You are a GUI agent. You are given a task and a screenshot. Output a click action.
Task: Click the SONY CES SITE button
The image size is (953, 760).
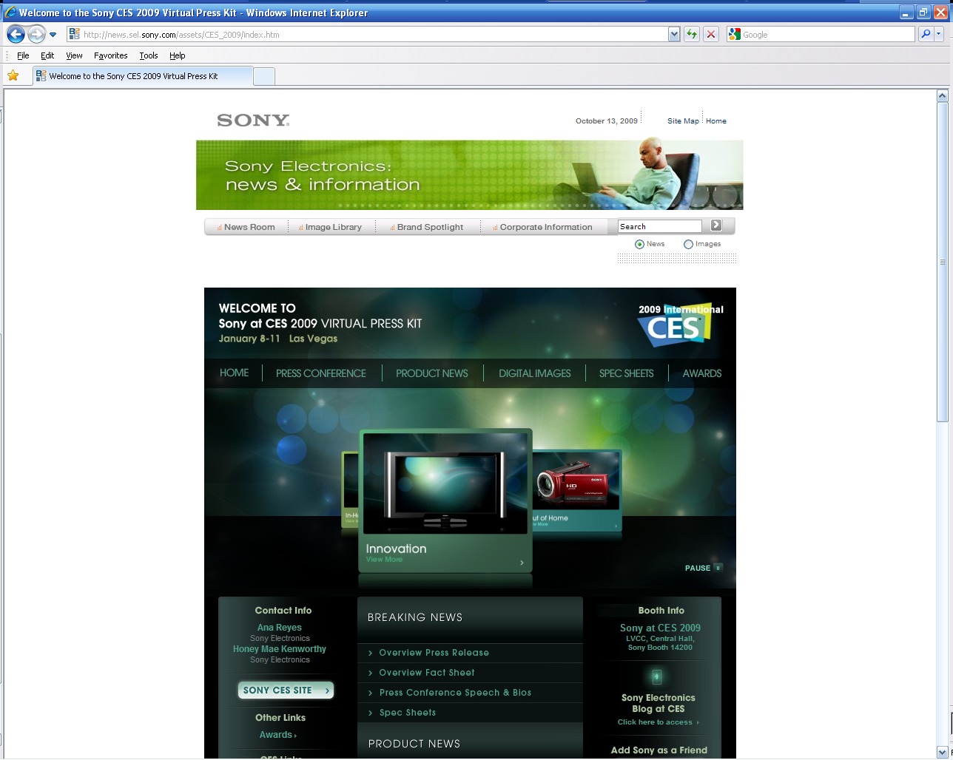tap(286, 691)
